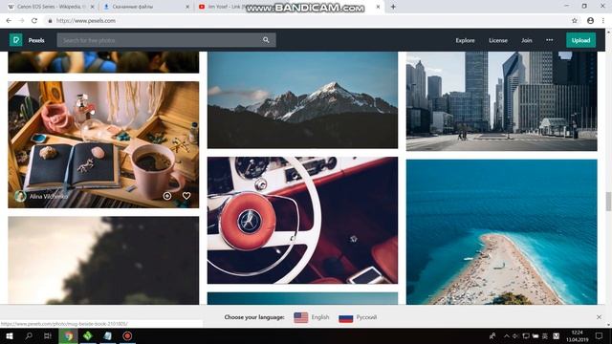Open Task View on the taskbar
The image size is (612, 344).
point(48,335)
